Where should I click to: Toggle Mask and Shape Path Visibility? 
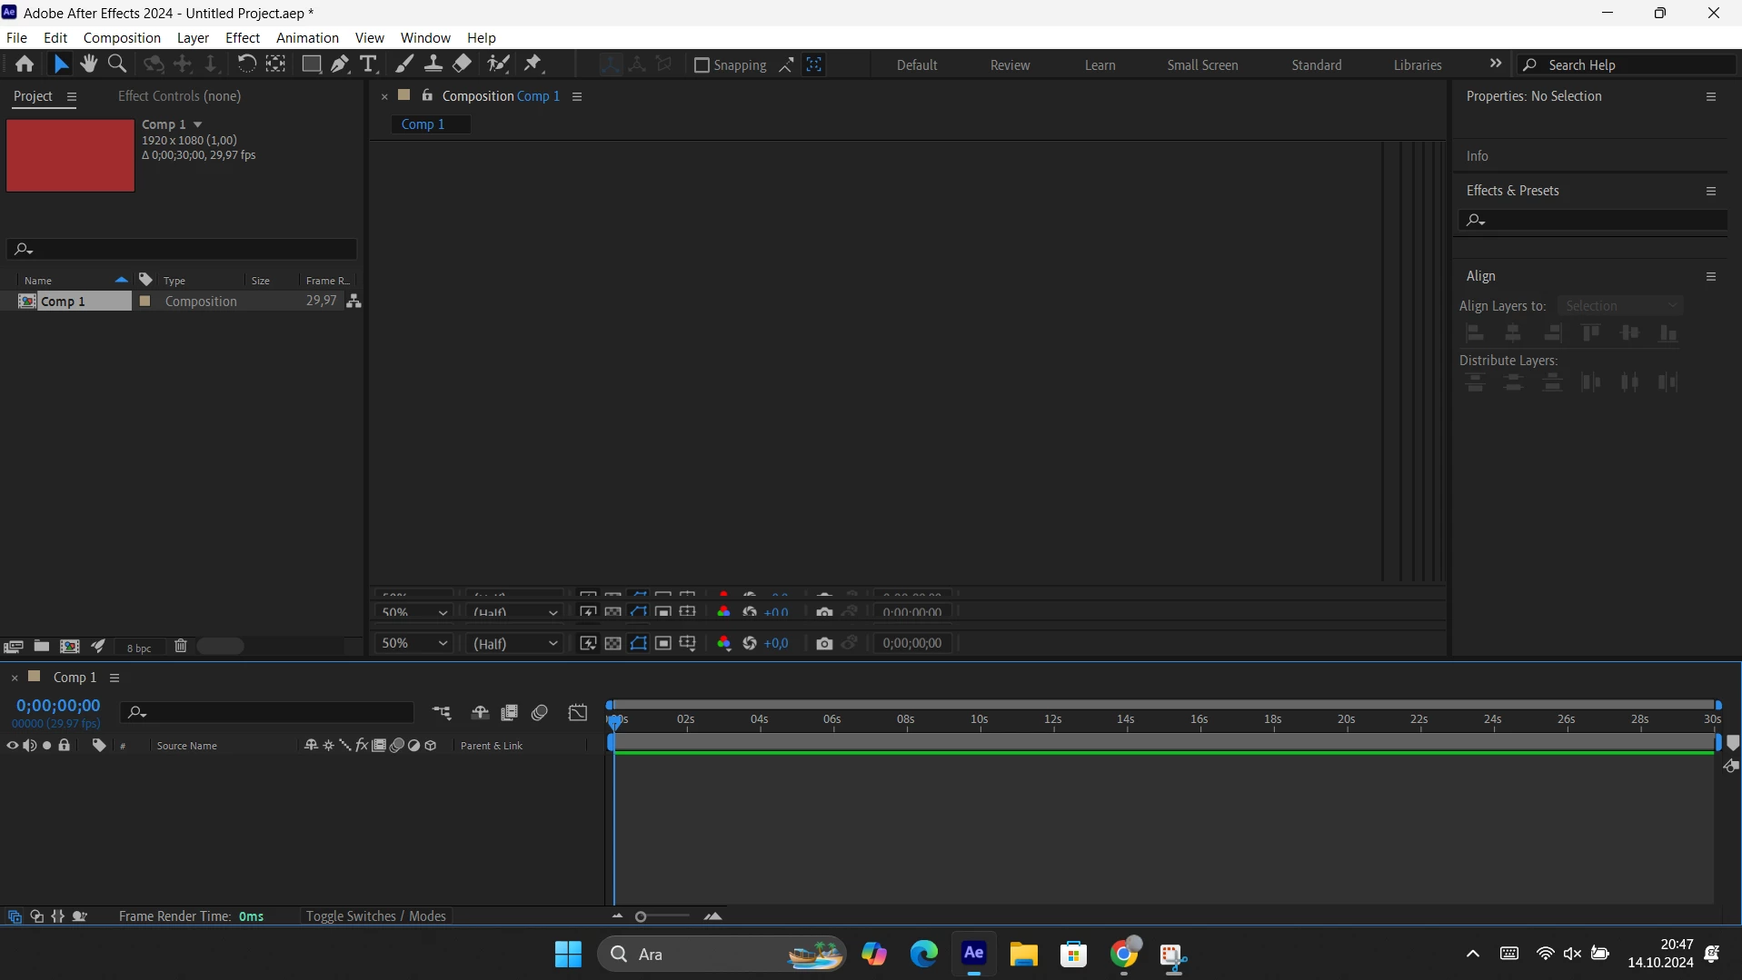click(x=639, y=643)
